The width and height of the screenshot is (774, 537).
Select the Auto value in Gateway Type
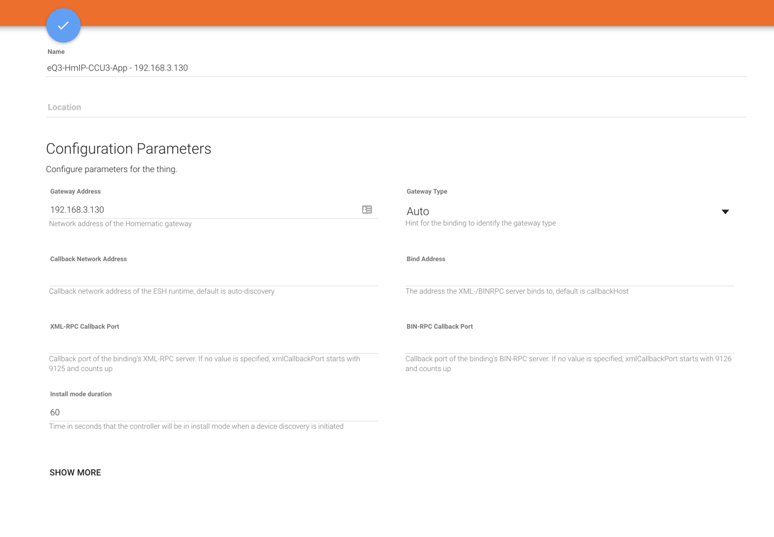point(418,211)
